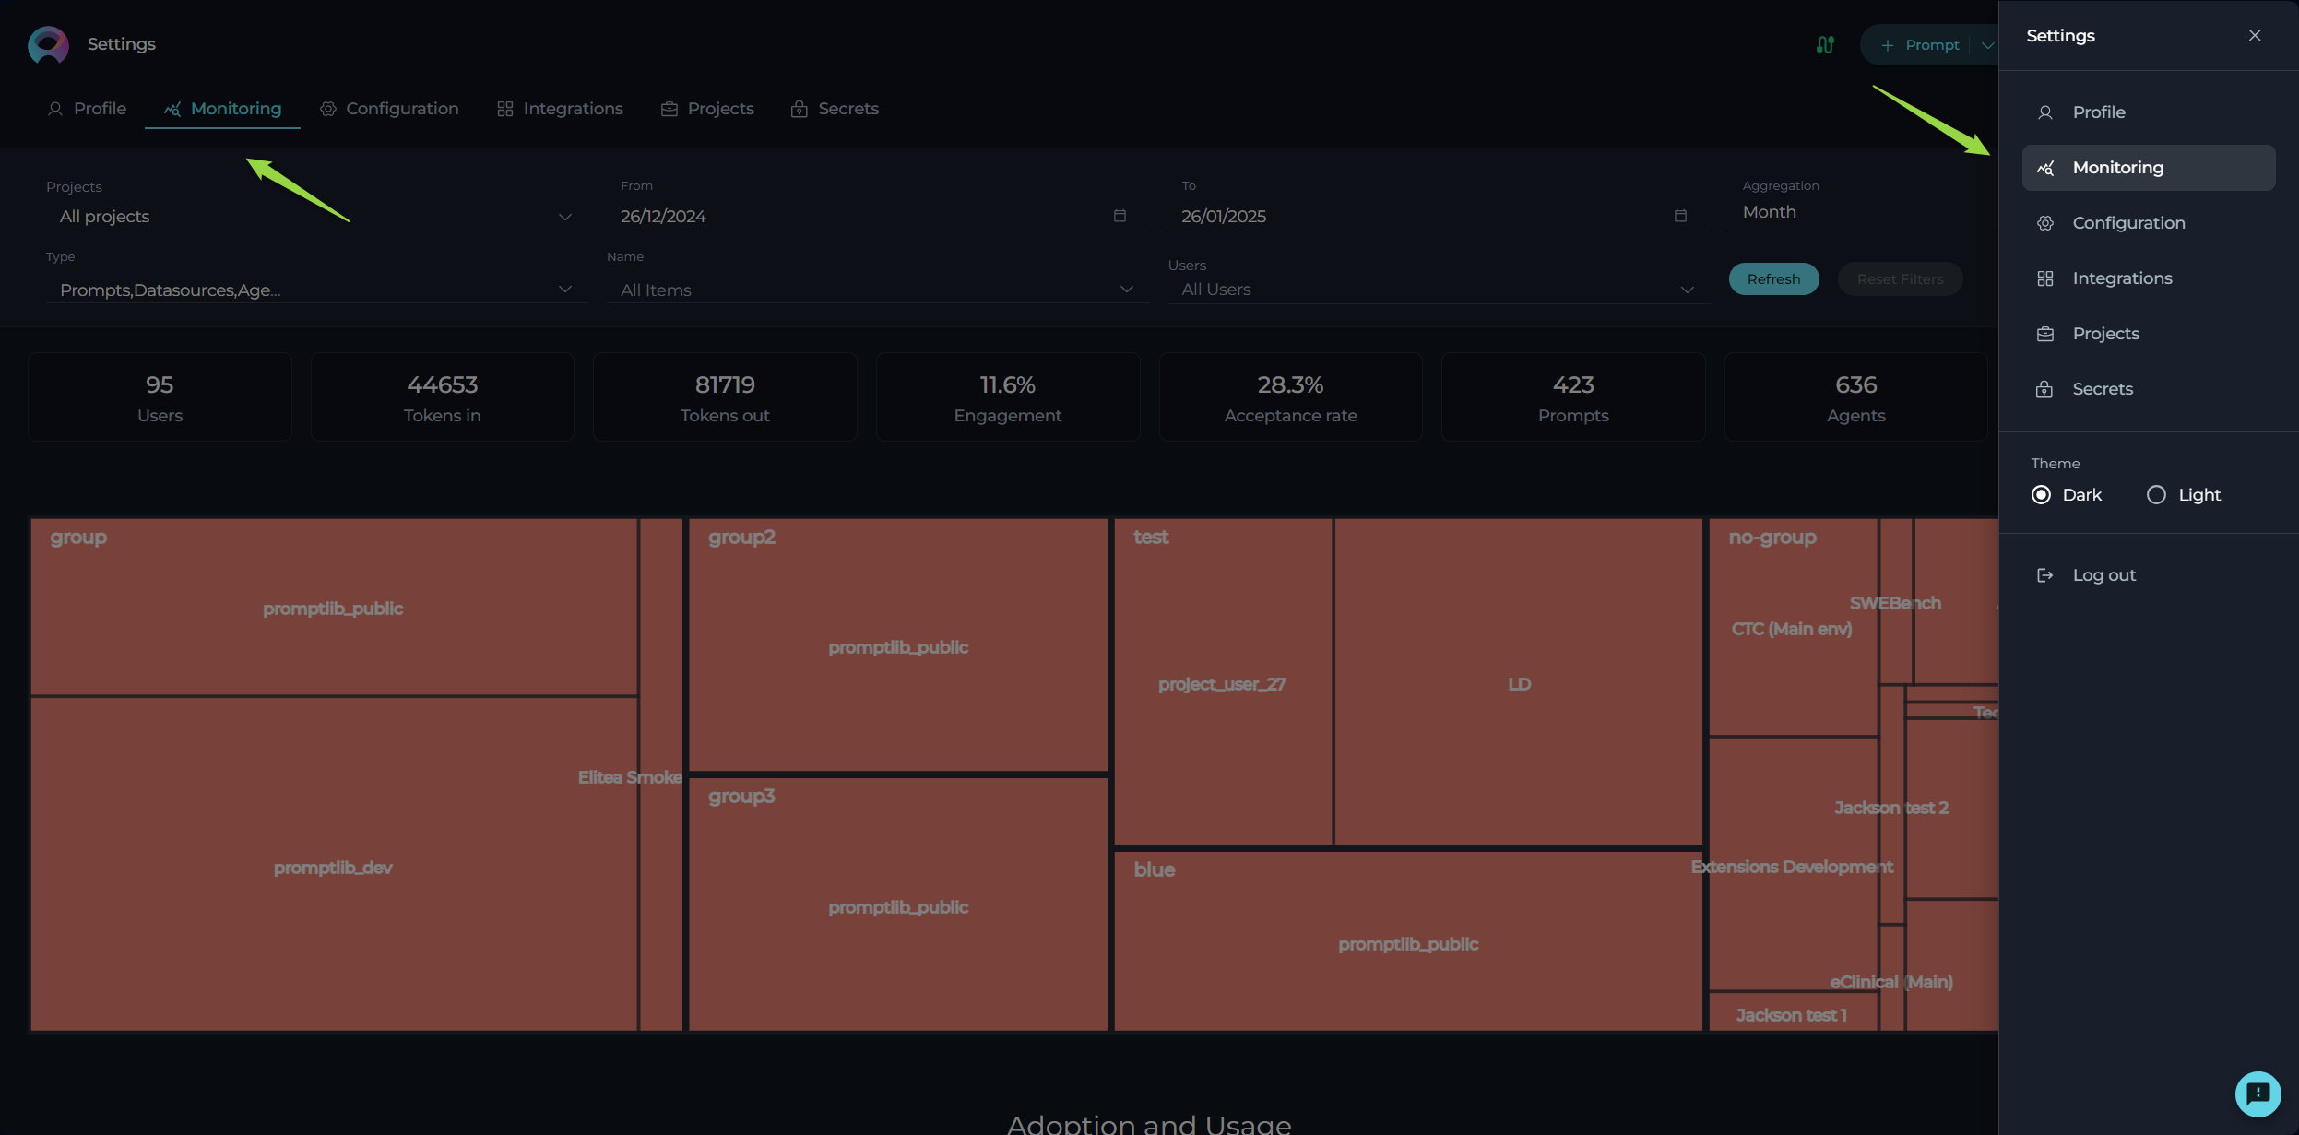The height and width of the screenshot is (1135, 2299).
Task: Click the 95 Users stat card
Action: (160, 397)
